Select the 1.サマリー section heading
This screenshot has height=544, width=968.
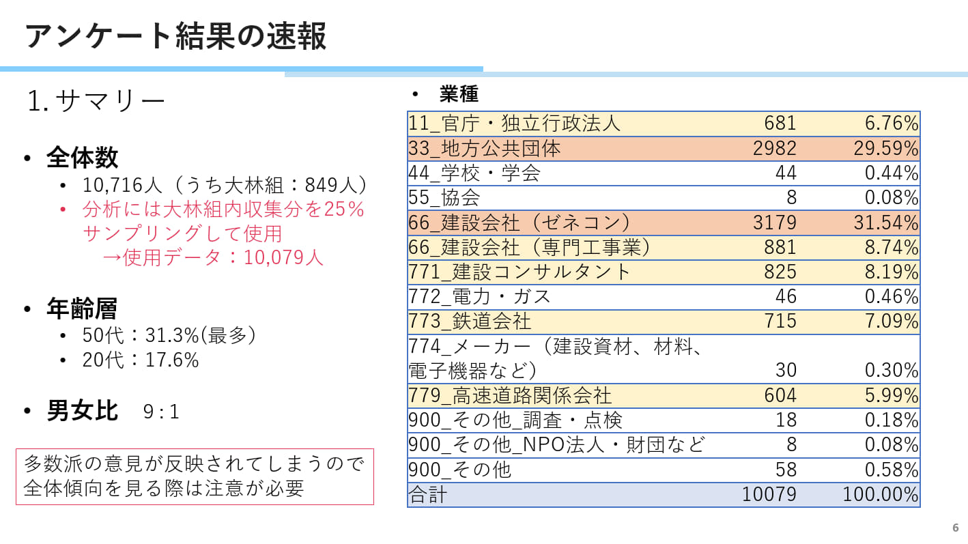click(x=96, y=101)
